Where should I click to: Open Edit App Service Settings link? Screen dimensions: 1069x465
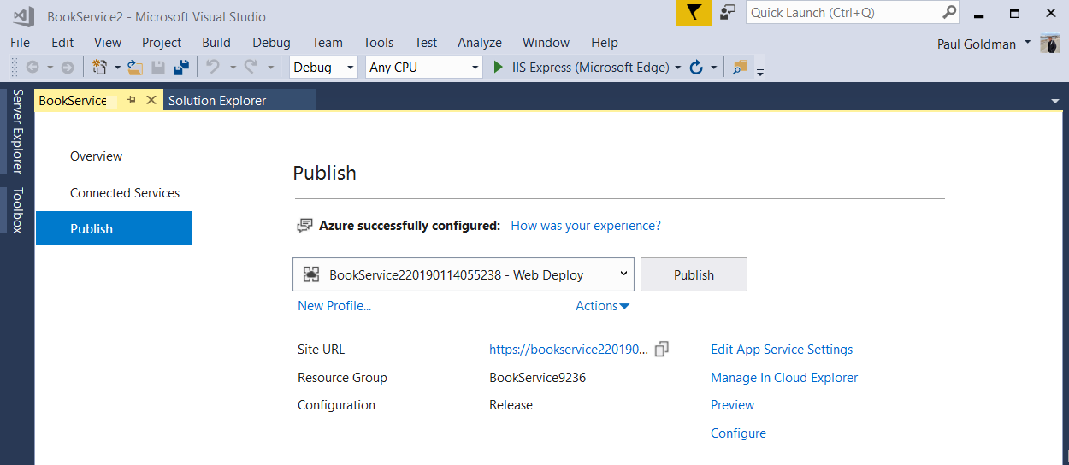click(782, 349)
